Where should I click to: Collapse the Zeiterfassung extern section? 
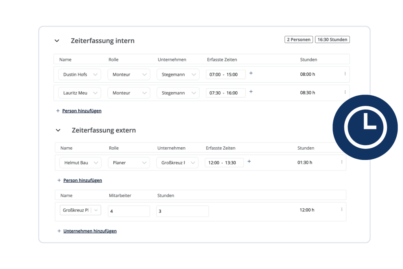(58, 130)
